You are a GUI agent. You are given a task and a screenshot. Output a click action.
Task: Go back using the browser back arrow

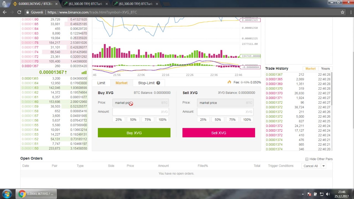(5, 12)
